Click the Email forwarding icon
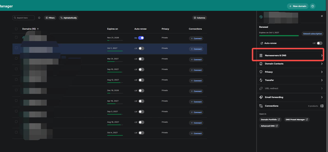 click(261, 97)
